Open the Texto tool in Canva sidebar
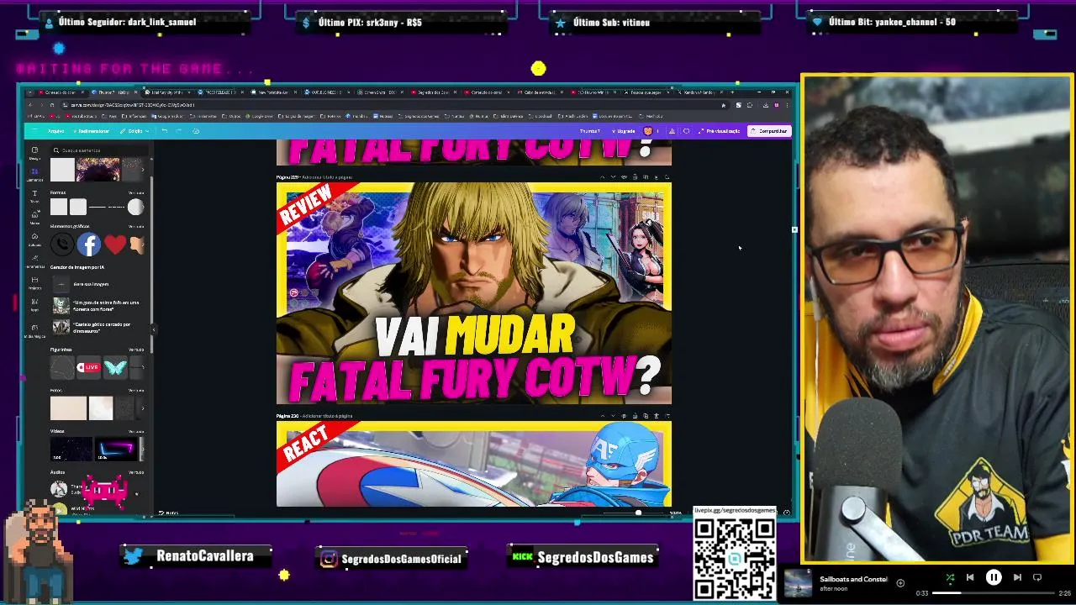1076x605 pixels. (34, 196)
